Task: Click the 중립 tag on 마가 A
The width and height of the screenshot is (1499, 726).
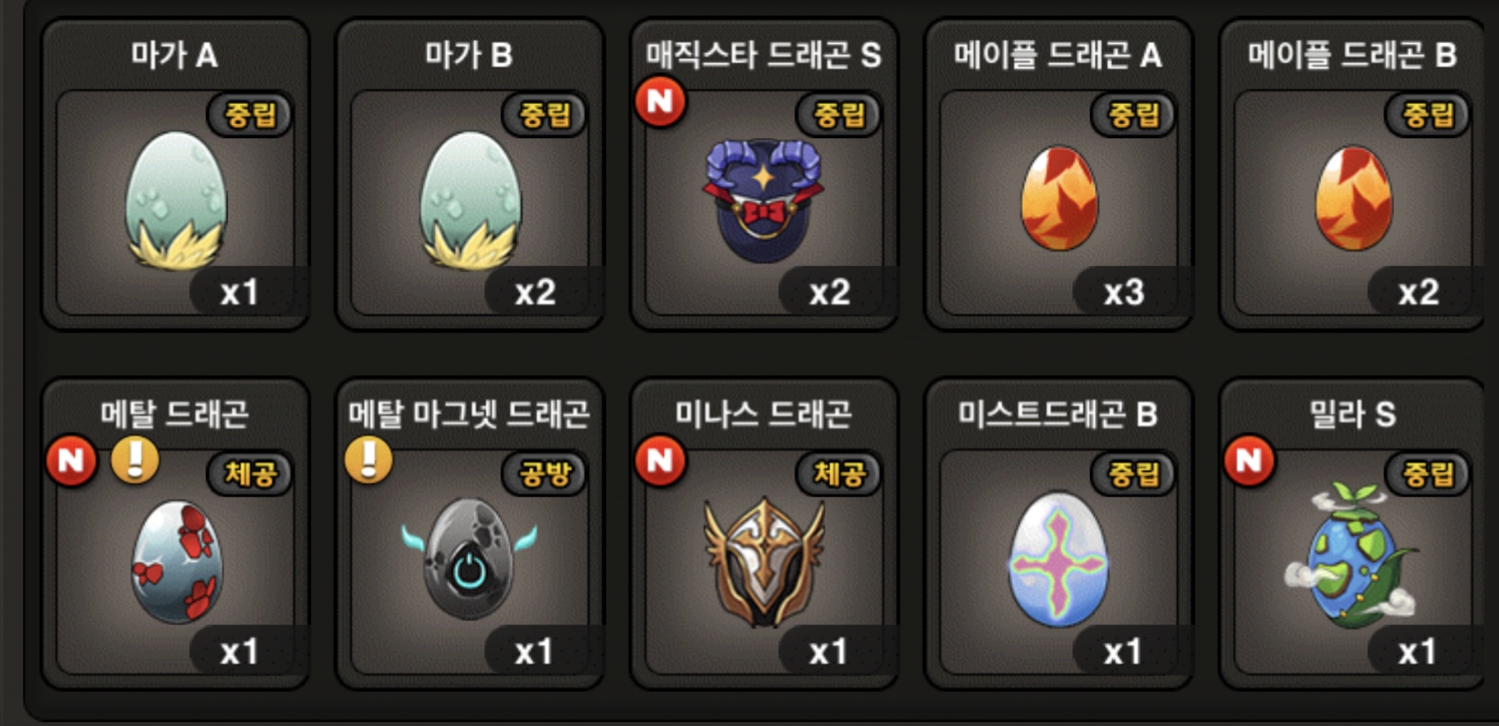Action: point(250,114)
